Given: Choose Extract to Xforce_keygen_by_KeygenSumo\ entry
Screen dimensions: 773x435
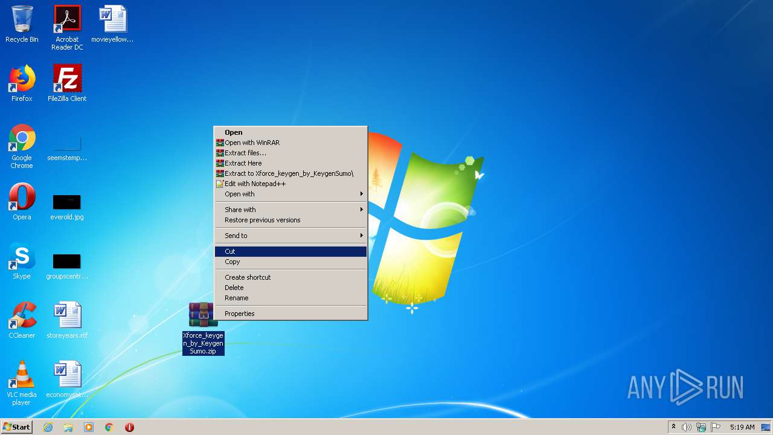Looking at the screenshot, I should coord(290,173).
